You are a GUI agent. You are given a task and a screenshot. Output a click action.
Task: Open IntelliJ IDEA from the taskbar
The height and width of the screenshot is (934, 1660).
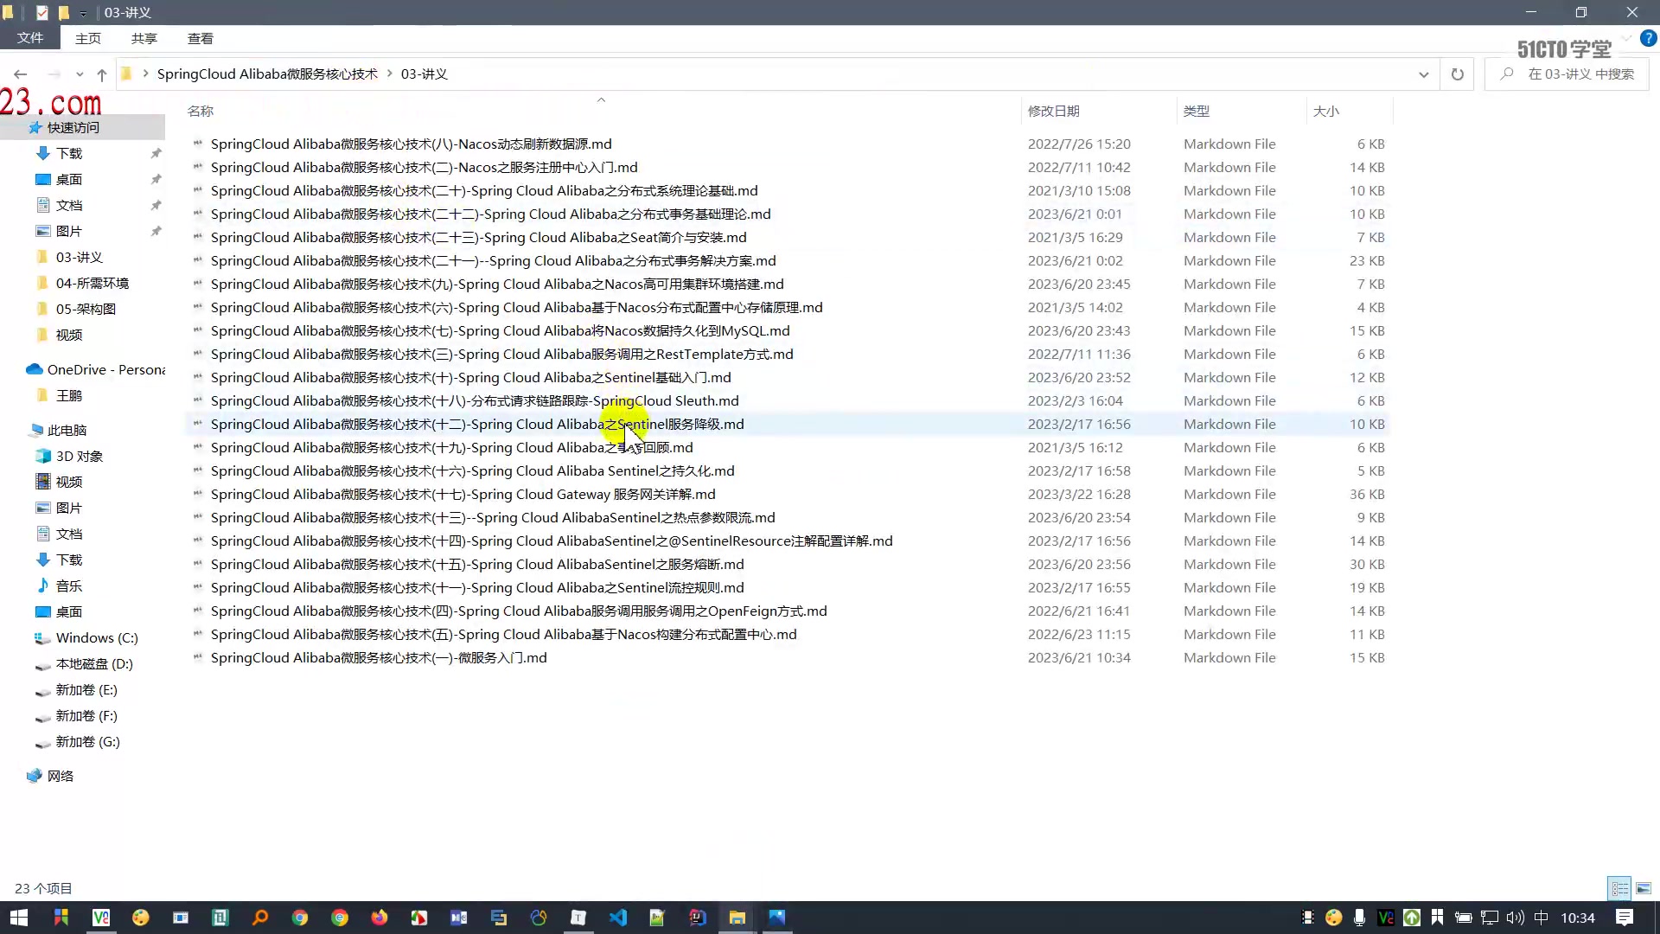[698, 918]
